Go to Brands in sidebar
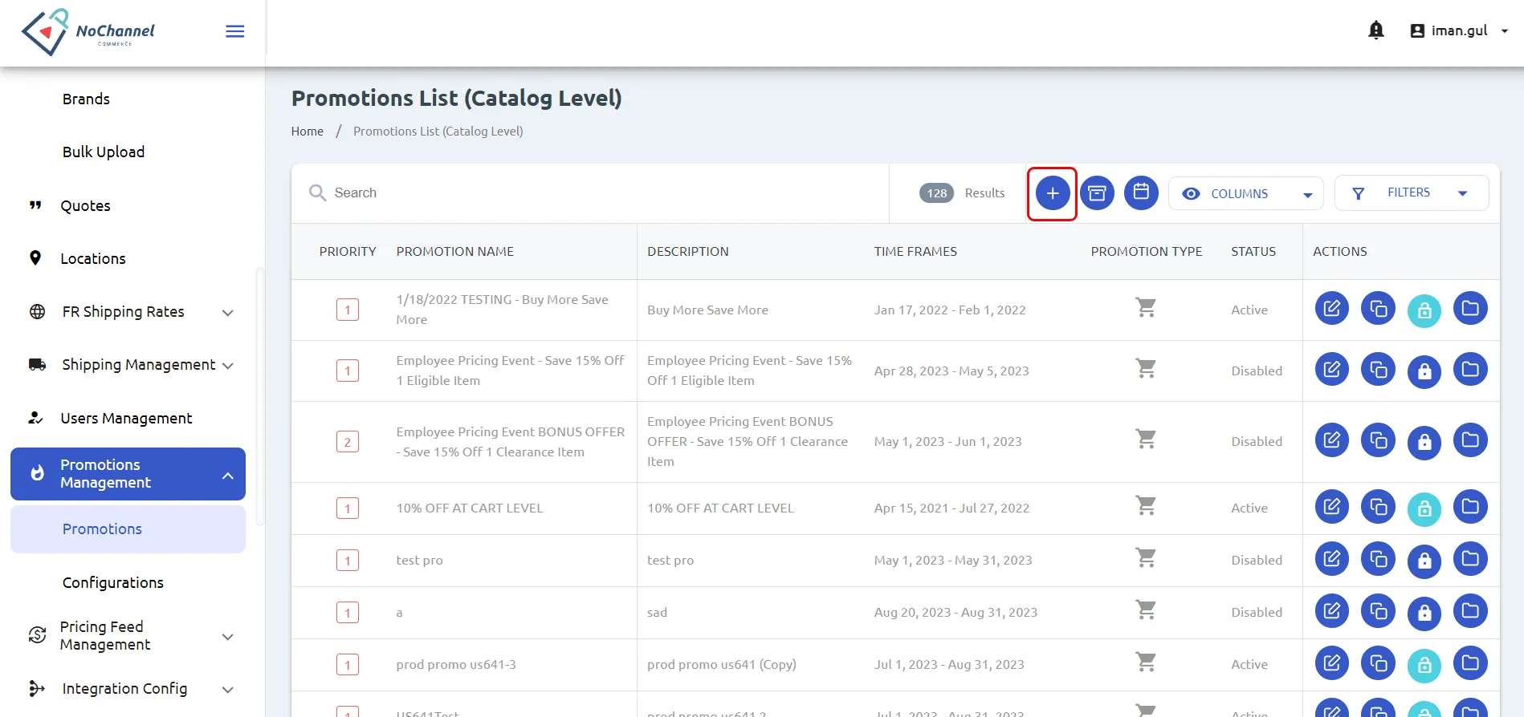1524x717 pixels. [86, 99]
